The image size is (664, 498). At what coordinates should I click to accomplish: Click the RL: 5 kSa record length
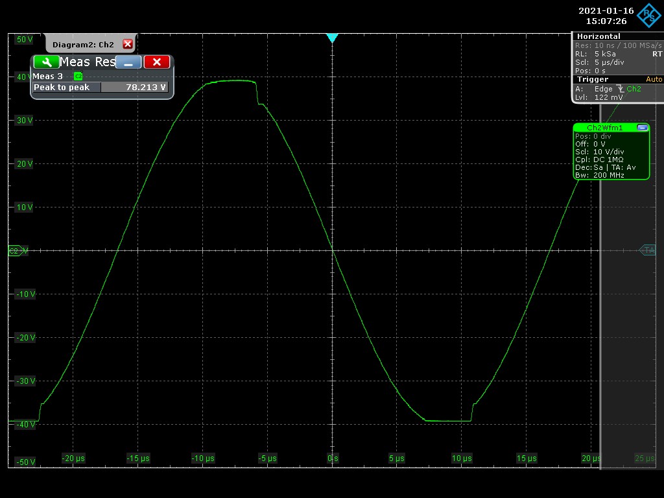click(x=595, y=54)
